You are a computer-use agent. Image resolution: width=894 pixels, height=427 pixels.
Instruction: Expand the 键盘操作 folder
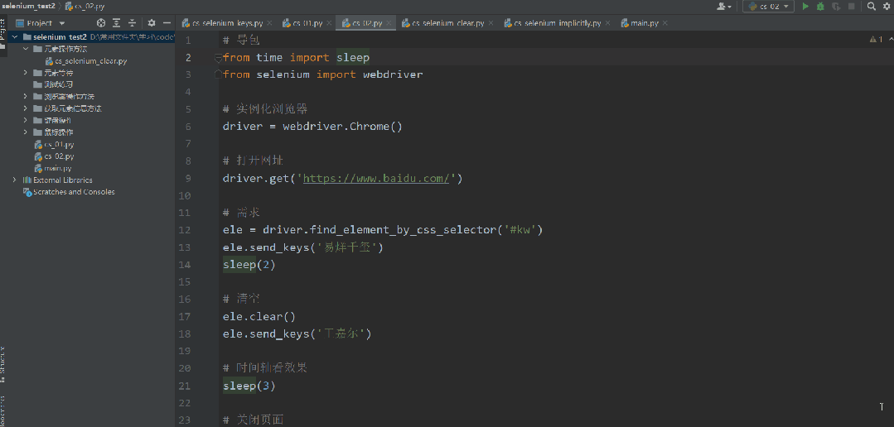[26, 120]
